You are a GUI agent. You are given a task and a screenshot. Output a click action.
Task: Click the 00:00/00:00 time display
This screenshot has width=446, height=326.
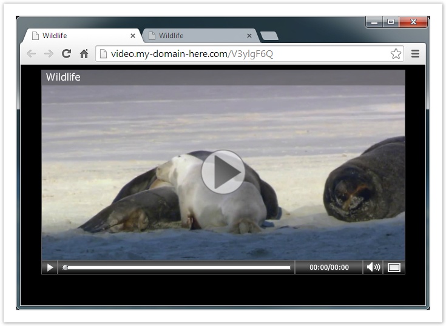point(329,267)
